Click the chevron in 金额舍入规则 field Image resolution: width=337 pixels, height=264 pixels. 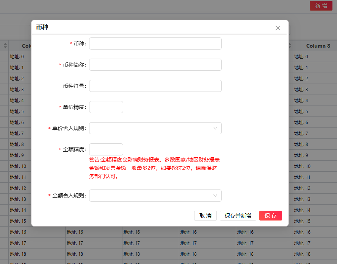[215, 196]
